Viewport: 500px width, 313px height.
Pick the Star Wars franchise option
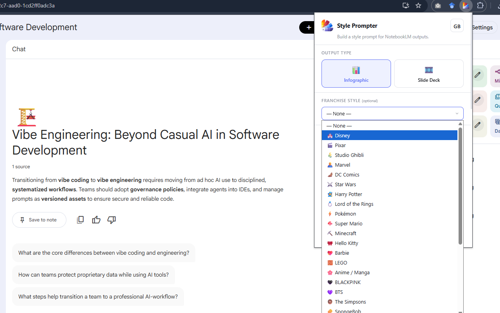(x=345, y=184)
